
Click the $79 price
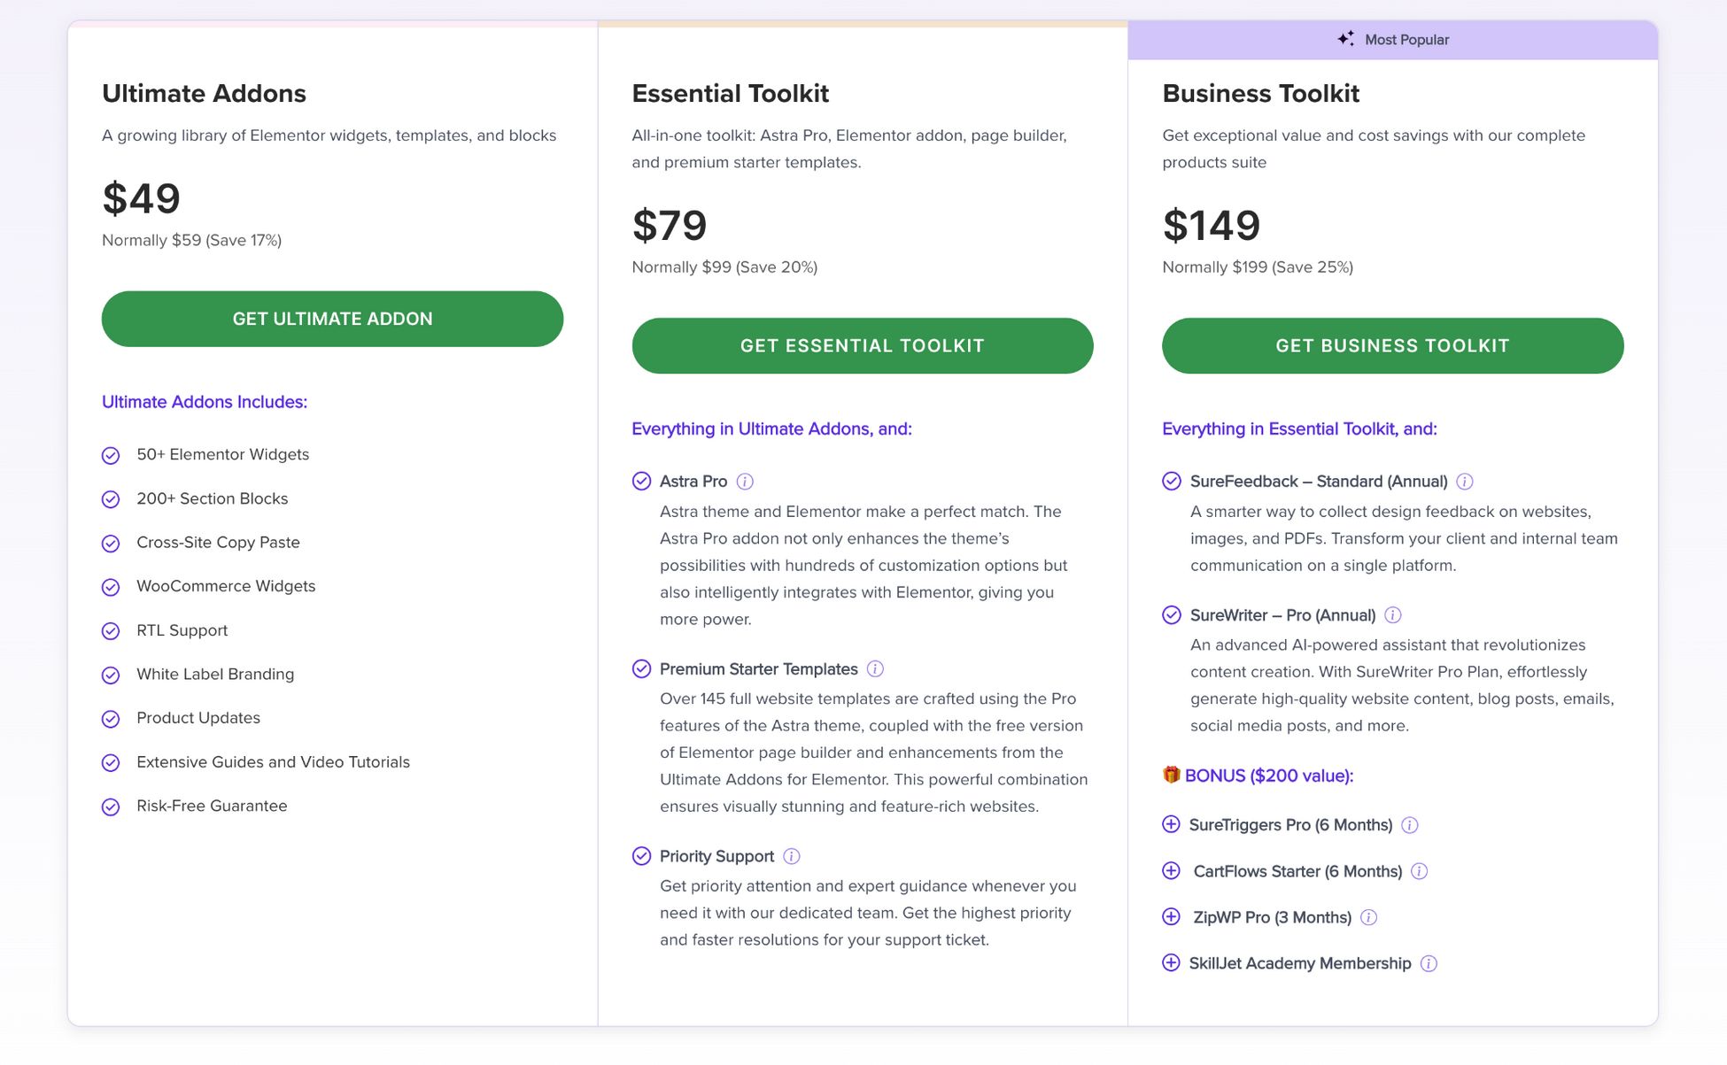[670, 226]
